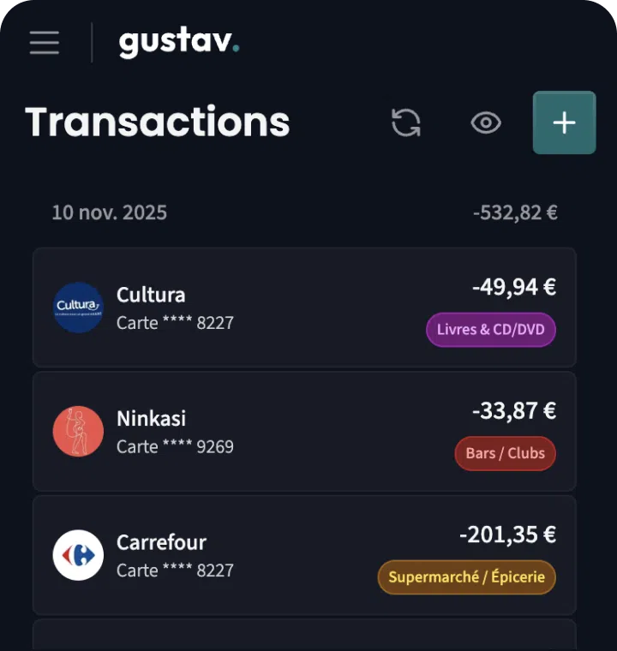This screenshot has height=651, width=617.
Task: Click the gustav. logo
Action: pos(178,42)
